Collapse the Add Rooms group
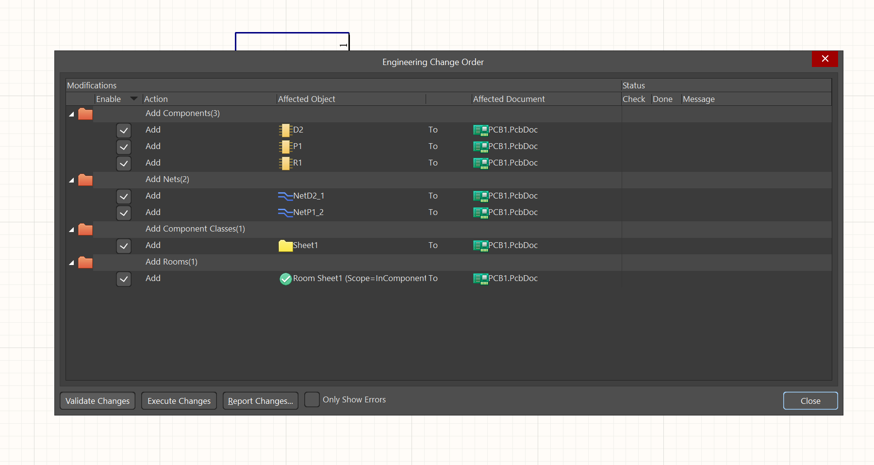874x465 pixels. 72,263
